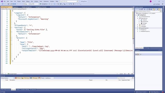Click the Property Pages wrench in Properties panel
The width and height of the screenshot is (165, 93).
[x=141, y=55]
